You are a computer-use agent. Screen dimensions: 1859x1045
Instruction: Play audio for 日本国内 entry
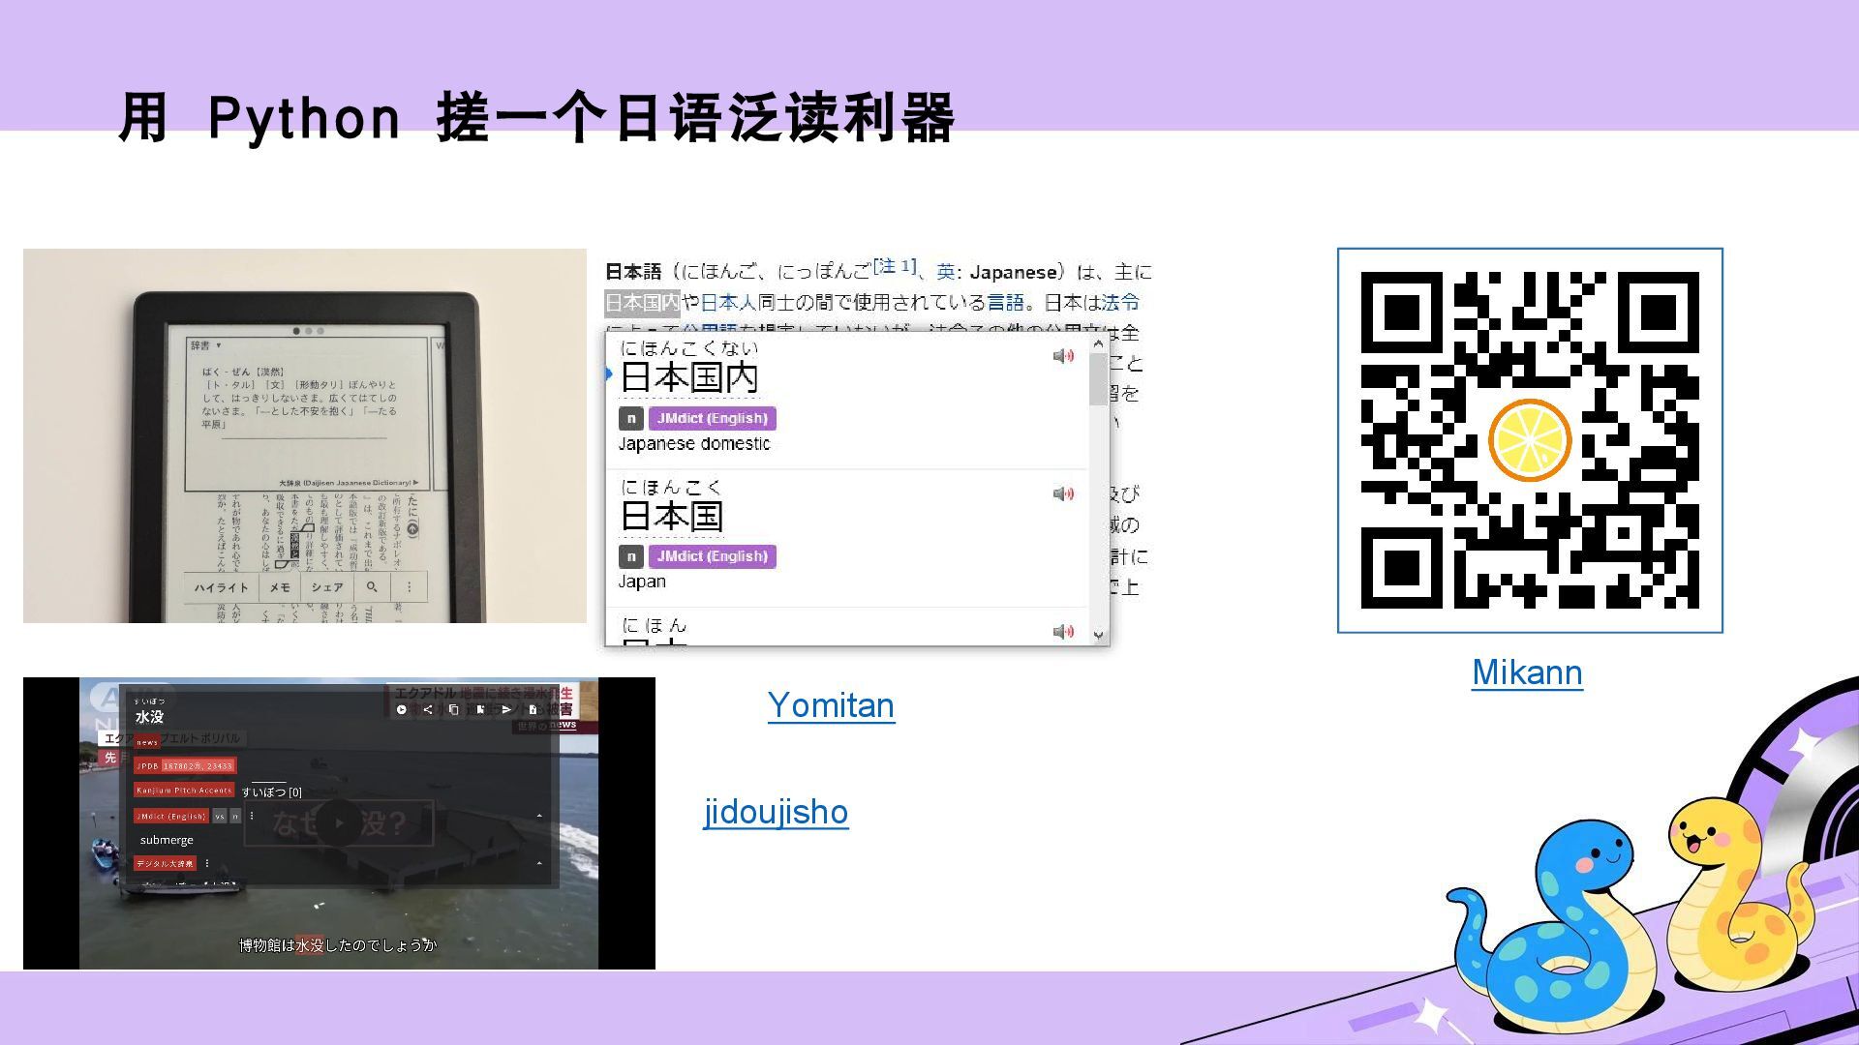pos(1063,356)
